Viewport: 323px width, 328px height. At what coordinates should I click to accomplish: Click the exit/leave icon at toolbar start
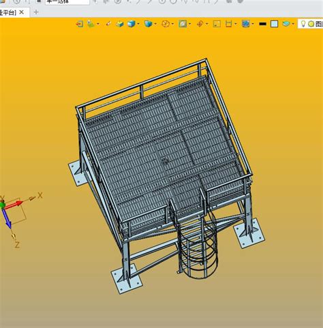click(x=80, y=24)
